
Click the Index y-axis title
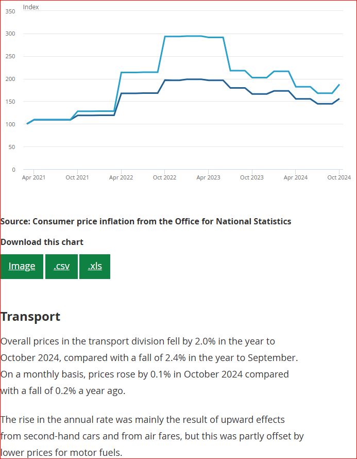[31, 7]
